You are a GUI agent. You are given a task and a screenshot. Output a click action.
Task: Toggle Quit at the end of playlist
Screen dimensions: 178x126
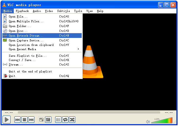[x=42, y=71]
